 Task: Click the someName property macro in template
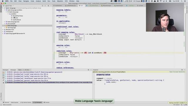[x=98, y=53]
